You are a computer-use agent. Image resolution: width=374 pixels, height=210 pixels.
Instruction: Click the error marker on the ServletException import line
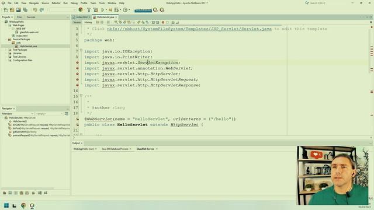pyautogui.click(x=77, y=62)
